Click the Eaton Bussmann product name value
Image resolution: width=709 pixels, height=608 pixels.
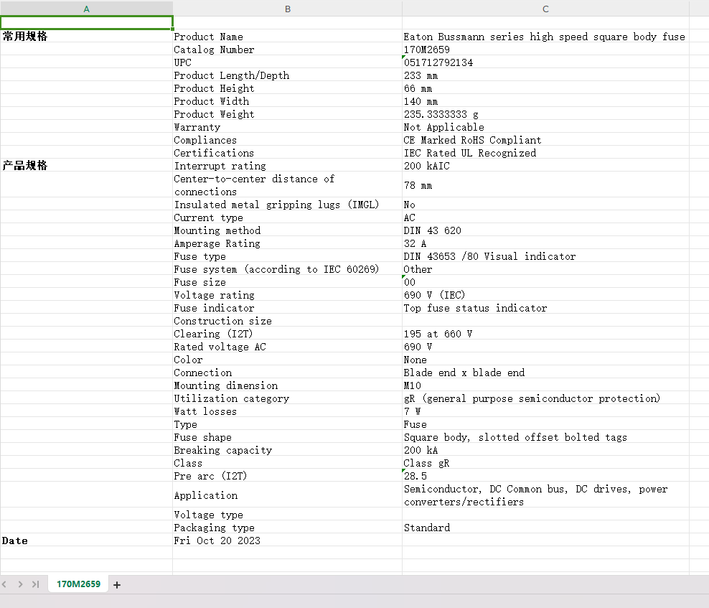[x=545, y=37]
